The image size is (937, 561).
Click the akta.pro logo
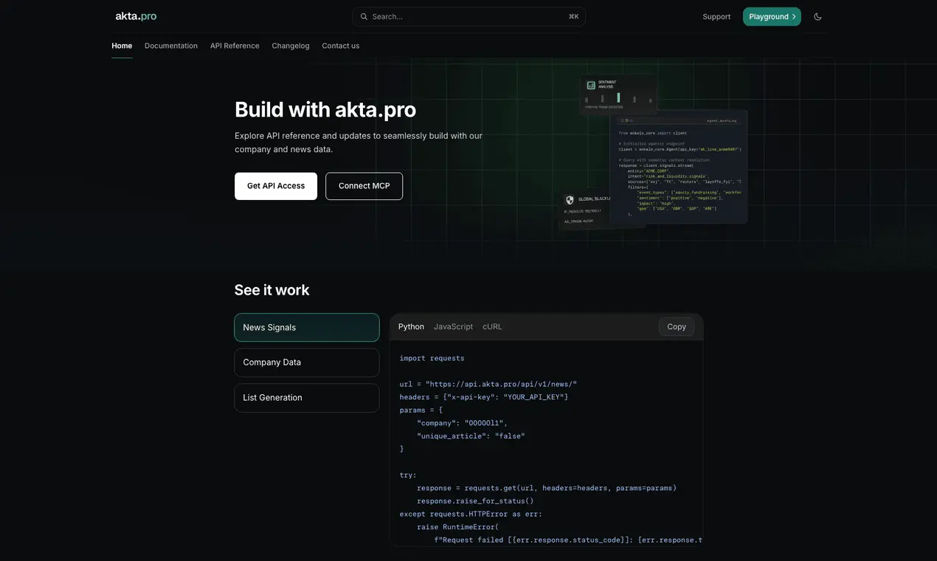[x=136, y=16]
